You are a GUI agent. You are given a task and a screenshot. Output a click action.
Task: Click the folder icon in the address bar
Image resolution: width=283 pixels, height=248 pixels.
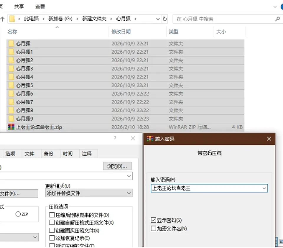point(12,19)
